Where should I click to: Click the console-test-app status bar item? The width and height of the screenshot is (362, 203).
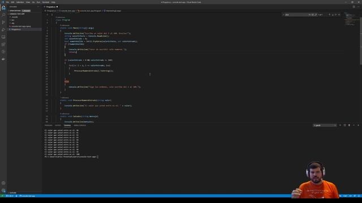click(27, 196)
